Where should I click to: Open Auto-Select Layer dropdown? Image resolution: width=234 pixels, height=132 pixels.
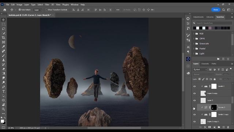[x=38, y=10]
